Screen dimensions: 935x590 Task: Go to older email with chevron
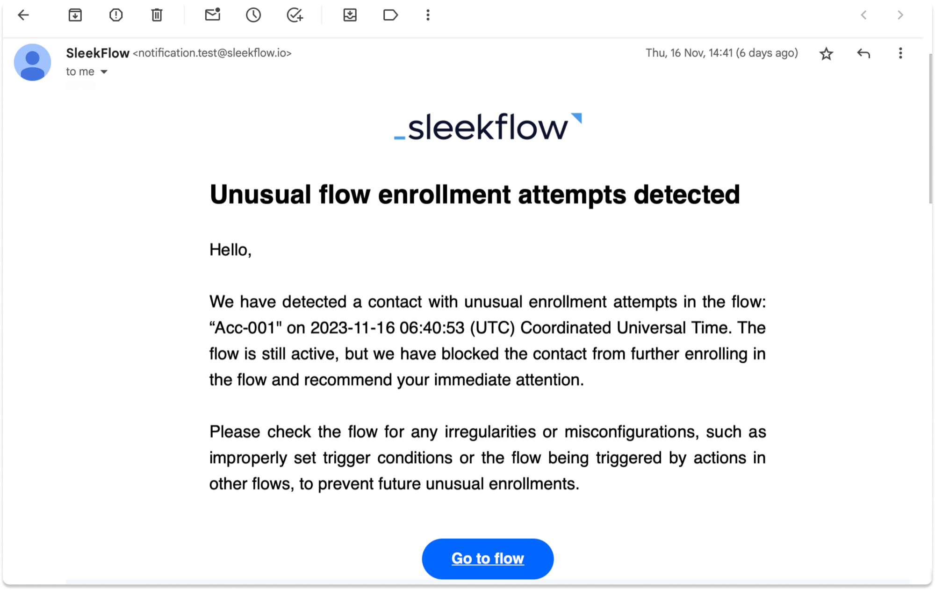point(900,15)
